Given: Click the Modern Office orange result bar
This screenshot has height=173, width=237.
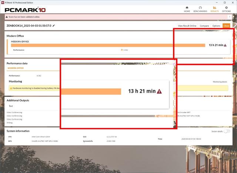Looking at the screenshot, I should [108, 45].
